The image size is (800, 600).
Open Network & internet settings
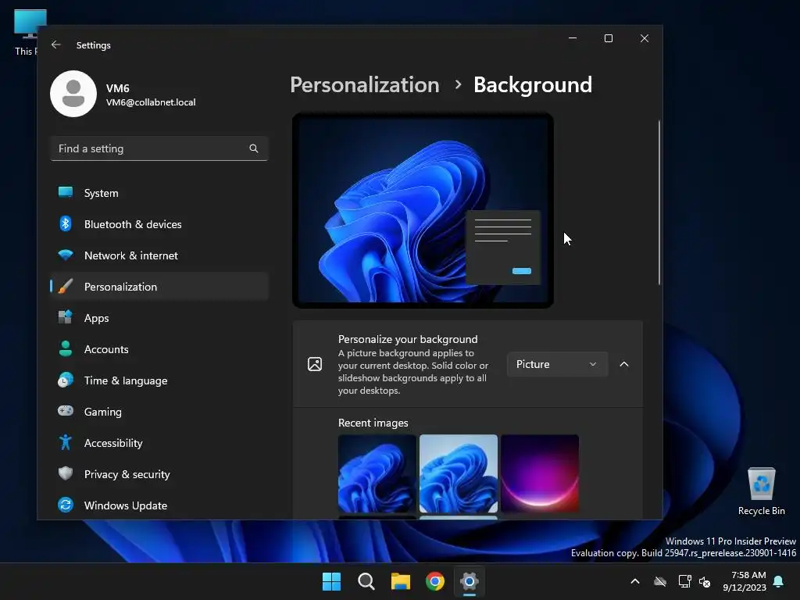(159, 255)
